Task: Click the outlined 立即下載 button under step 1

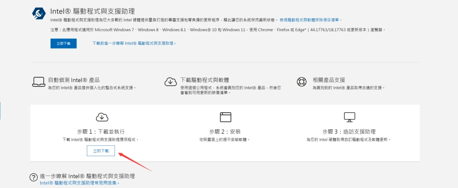Action: [x=101, y=151]
